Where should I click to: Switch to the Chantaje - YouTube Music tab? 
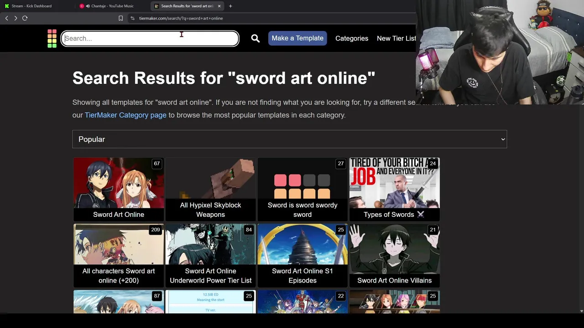109,6
